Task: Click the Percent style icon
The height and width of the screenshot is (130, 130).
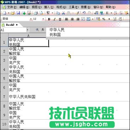Action: (x=104, y=19)
